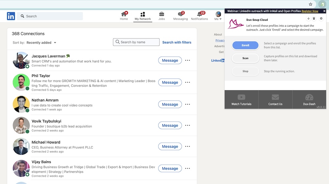Click Nathan Amram's profile photo
This screenshot has width=329, height=184.
(21, 104)
